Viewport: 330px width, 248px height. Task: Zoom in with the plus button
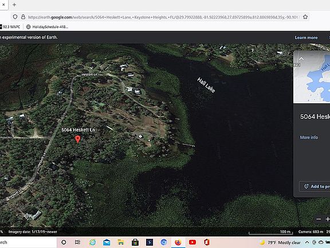(328, 219)
